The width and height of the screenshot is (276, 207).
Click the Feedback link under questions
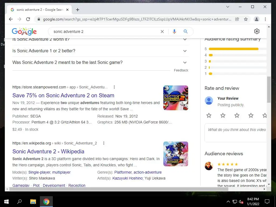(x=181, y=70)
